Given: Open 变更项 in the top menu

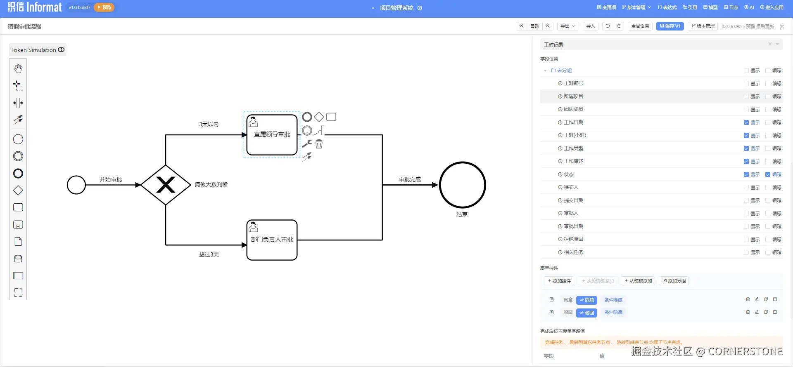Looking at the screenshot, I should click(606, 7).
